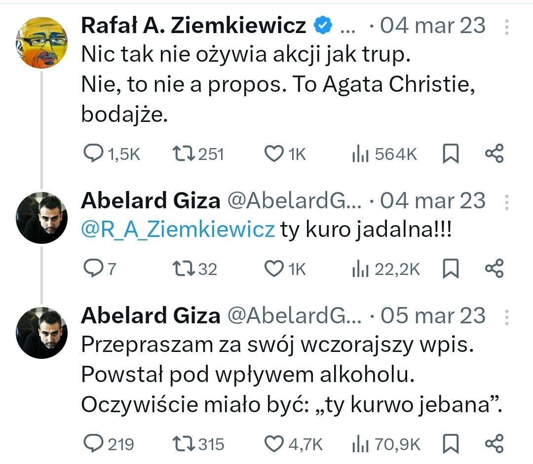
Task: Like the apology tweet with 4,7K likes
Action: 274,443
